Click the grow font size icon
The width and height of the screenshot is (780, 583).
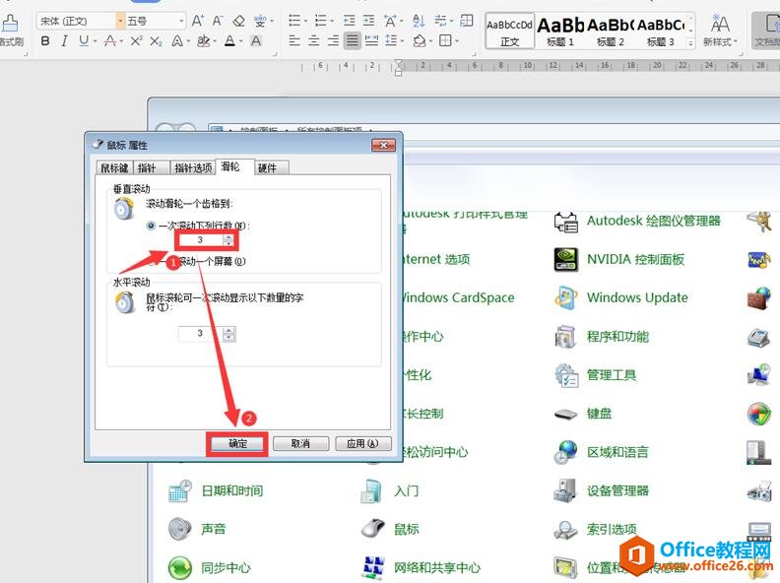point(198,21)
